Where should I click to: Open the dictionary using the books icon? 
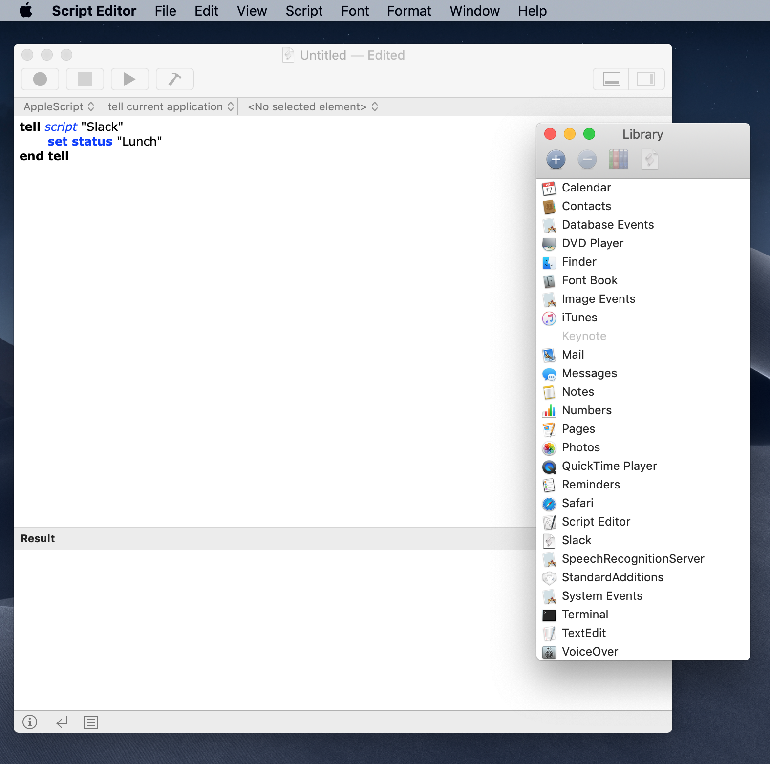click(619, 159)
